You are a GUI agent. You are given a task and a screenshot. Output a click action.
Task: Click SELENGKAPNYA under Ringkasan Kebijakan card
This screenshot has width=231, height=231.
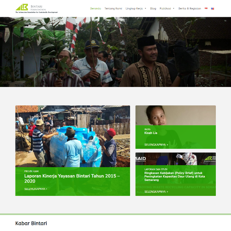pyautogui.click(x=156, y=192)
